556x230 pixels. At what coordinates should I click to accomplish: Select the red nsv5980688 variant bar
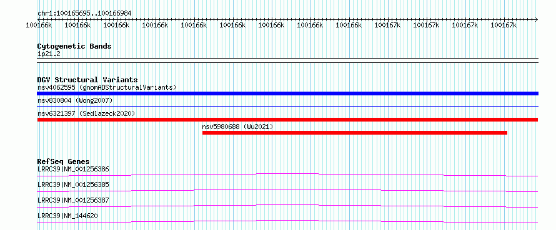(x=355, y=133)
